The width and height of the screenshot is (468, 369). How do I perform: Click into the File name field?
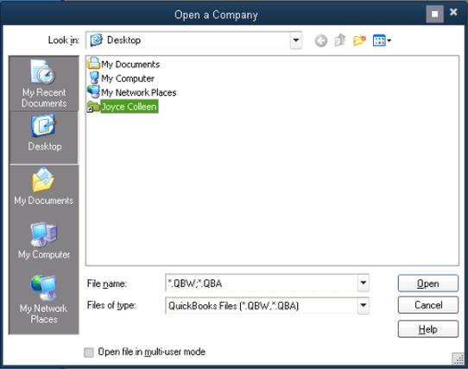[261, 283]
